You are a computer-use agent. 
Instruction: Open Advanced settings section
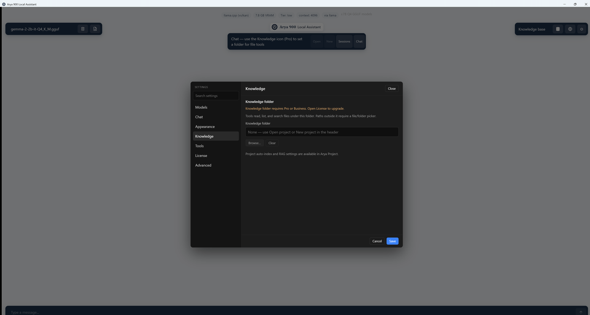coord(216,166)
